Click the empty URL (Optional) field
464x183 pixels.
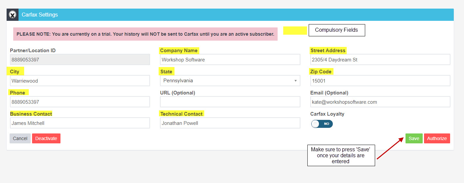[x=230, y=102]
